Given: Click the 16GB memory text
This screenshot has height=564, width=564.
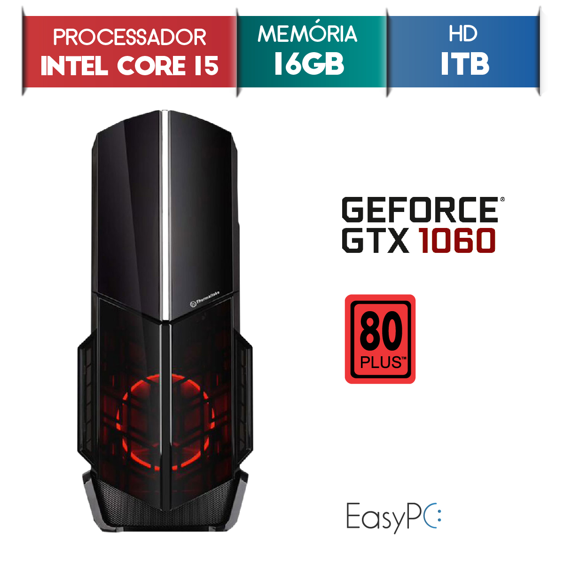Looking at the screenshot, I should [x=309, y=64].
